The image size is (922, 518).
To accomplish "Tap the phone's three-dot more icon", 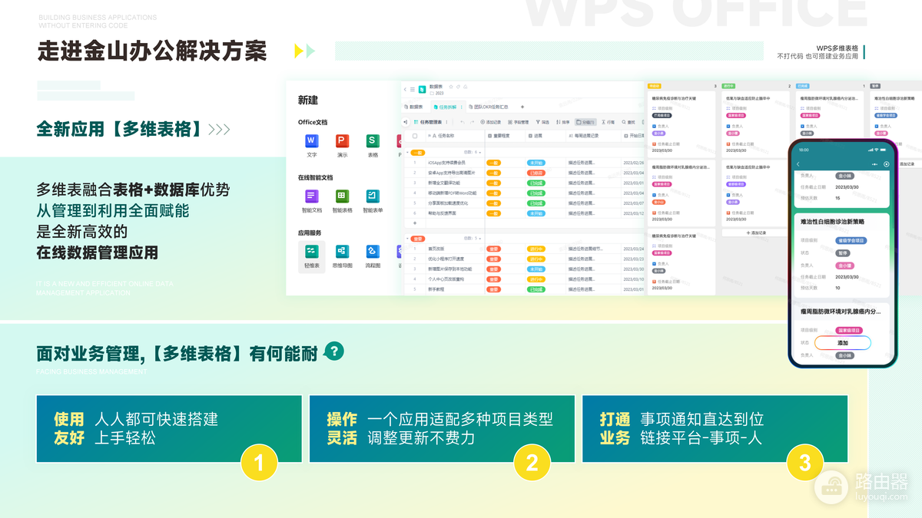I will point(874,164).
